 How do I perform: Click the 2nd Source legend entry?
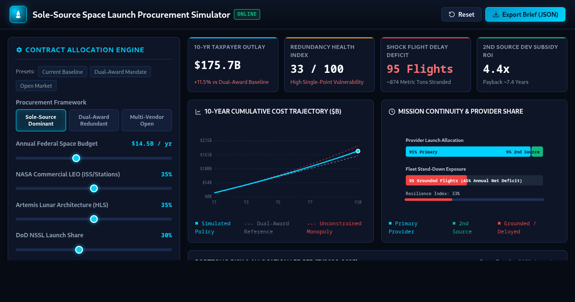[x=462, y=227]
